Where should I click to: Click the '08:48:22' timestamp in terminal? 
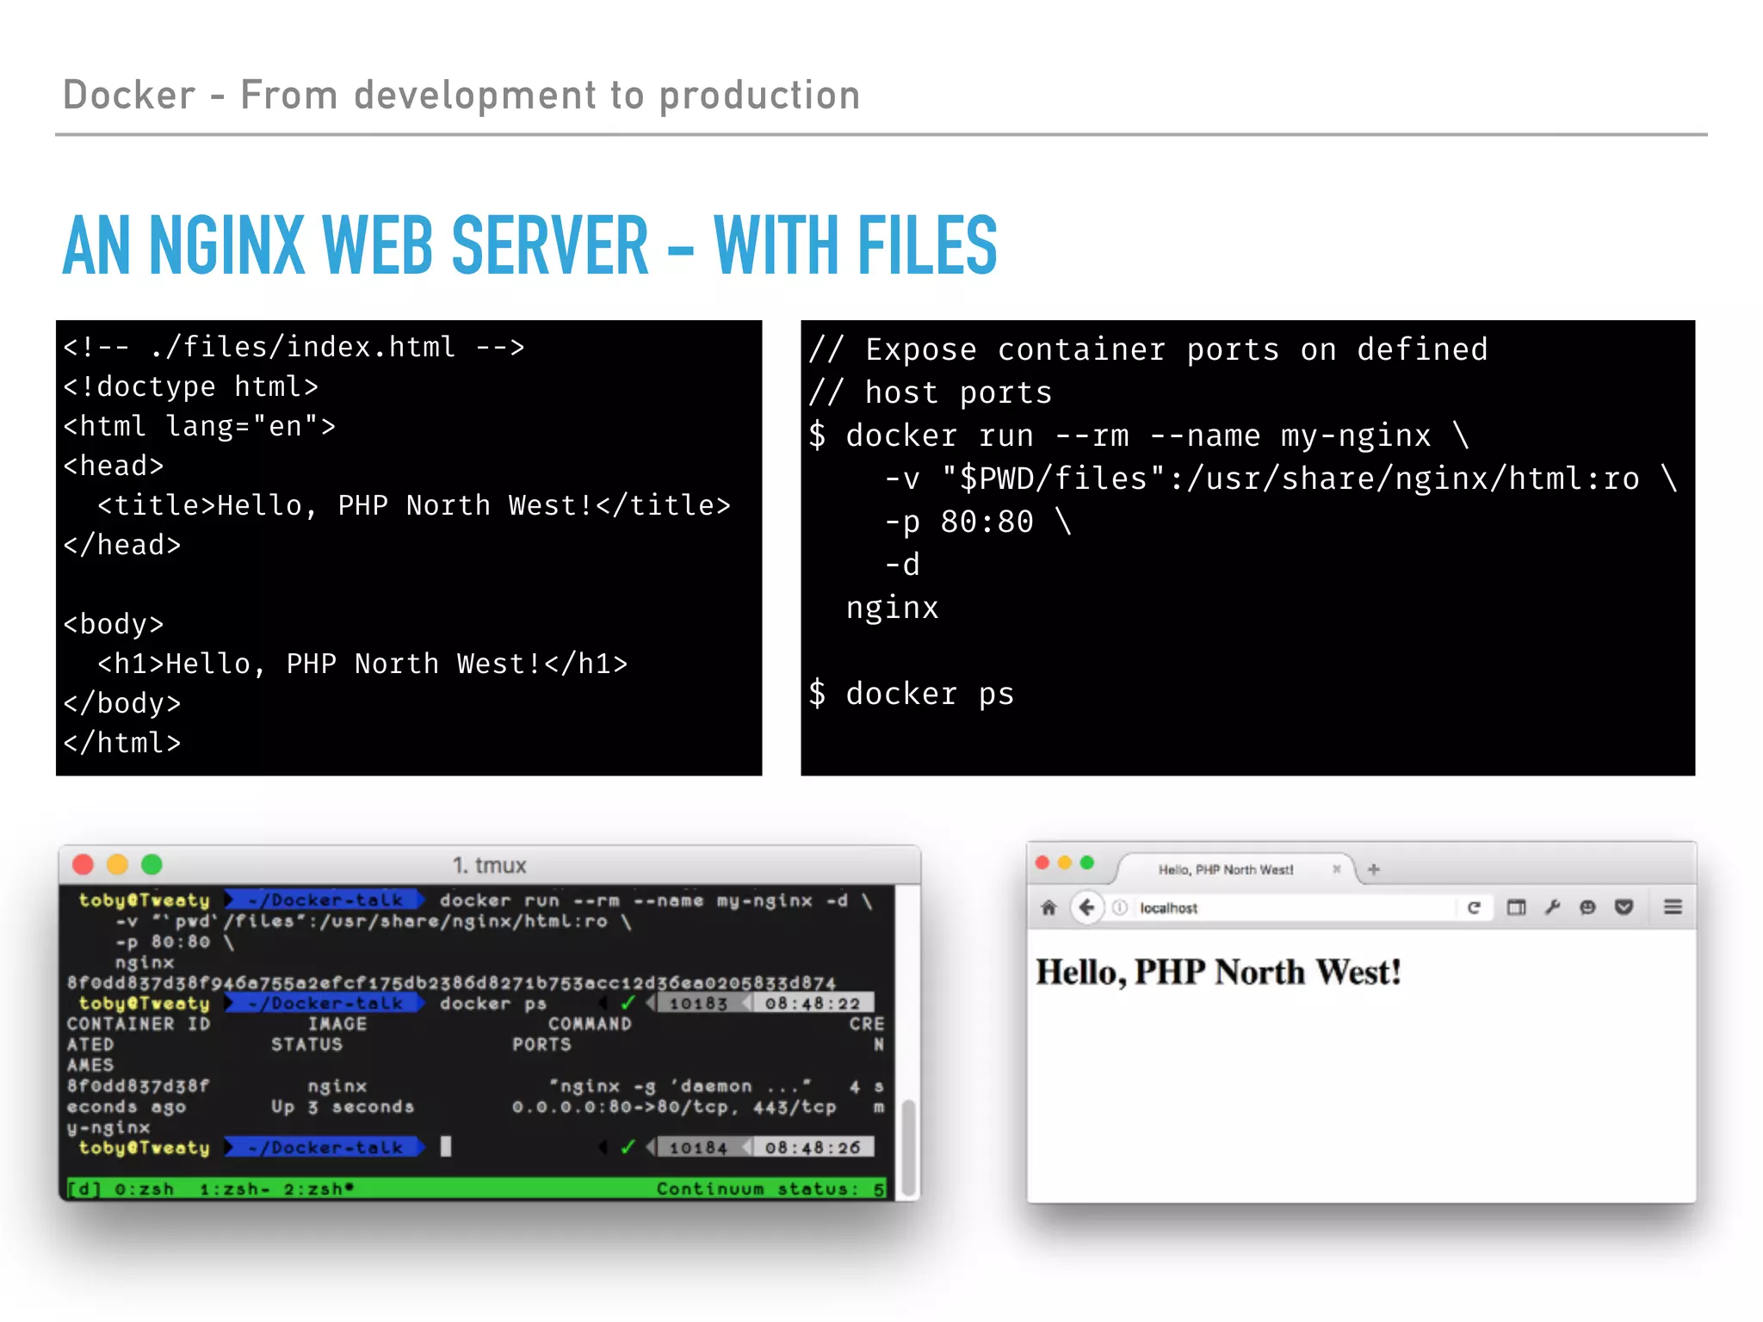click(813, 1004)
